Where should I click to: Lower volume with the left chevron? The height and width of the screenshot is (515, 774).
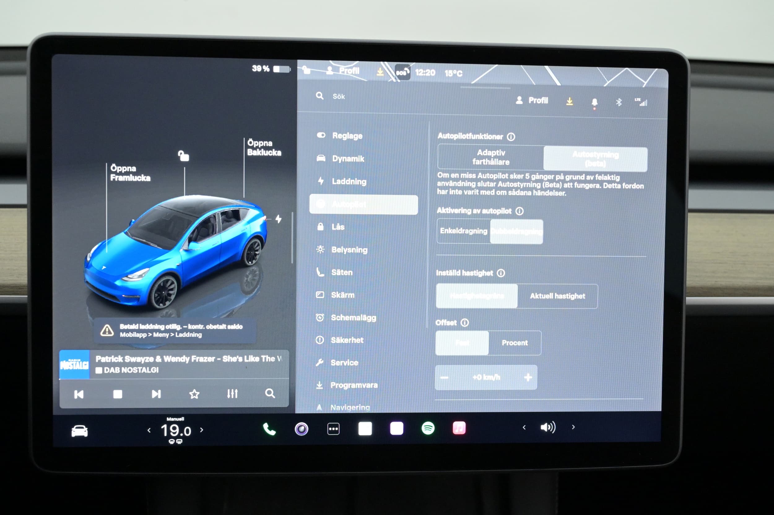click(524, 427)
